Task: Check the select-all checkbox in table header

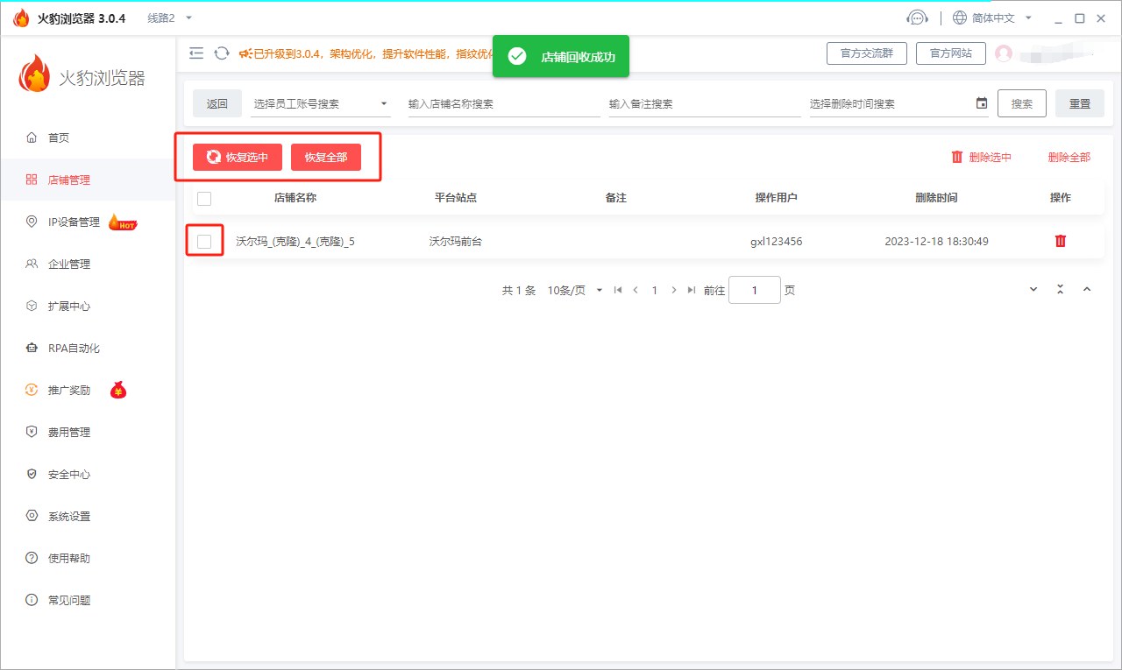Action: 204,198
